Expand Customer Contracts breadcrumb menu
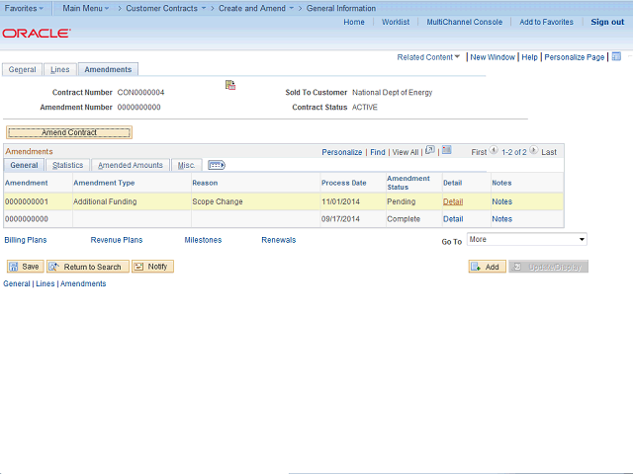 (165, 8)
